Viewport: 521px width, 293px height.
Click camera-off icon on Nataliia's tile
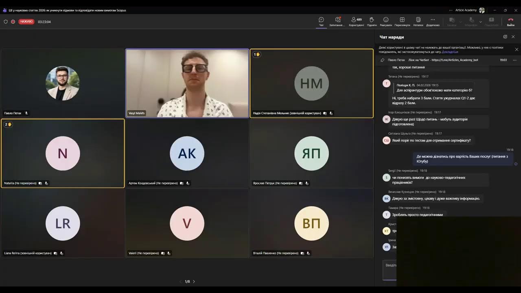40,183
